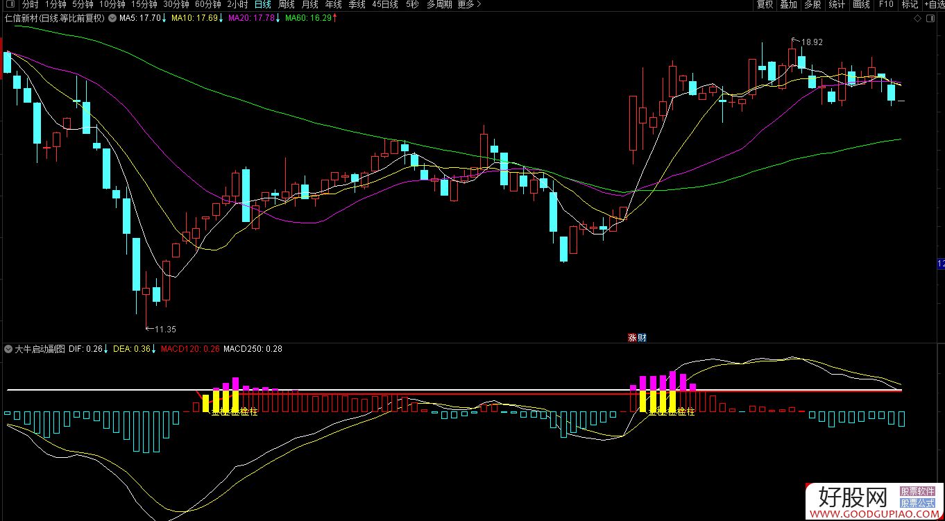Click the 财 marker below the chart
Viewport: 945px width, 521px height.
(x=642, y=338)
